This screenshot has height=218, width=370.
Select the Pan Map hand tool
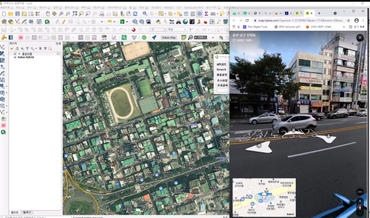pyautogui.click(x=48, y=14)
